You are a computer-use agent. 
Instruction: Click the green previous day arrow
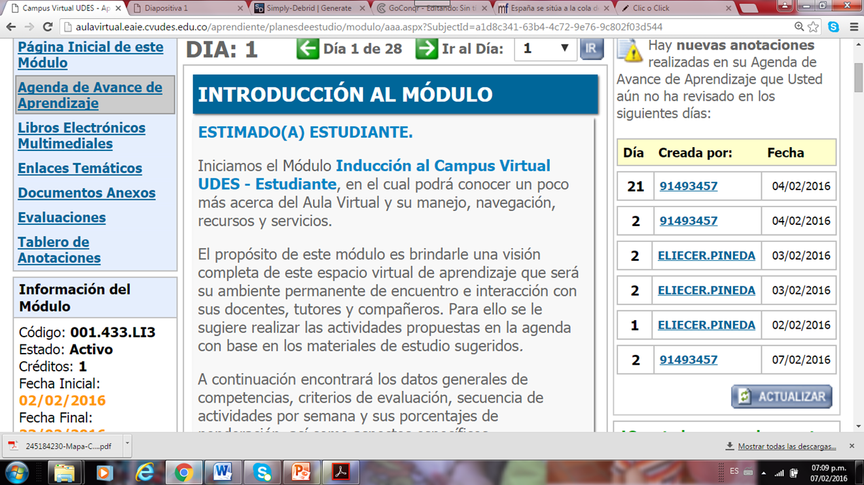[308, 49]
